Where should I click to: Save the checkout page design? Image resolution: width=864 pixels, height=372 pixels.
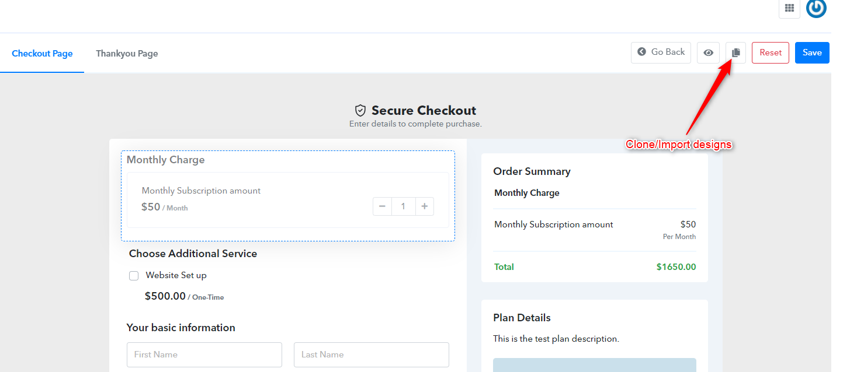pyautogui.click(x=812, y=52)
